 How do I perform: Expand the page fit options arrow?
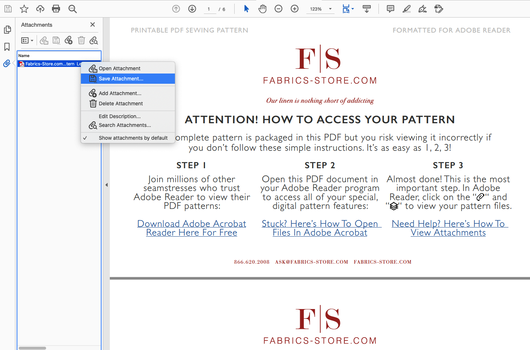coord(353,9)
